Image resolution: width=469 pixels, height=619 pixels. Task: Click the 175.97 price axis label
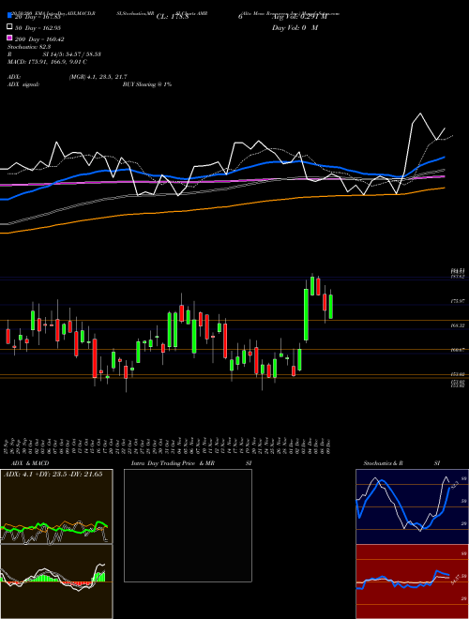coord(458,301)
